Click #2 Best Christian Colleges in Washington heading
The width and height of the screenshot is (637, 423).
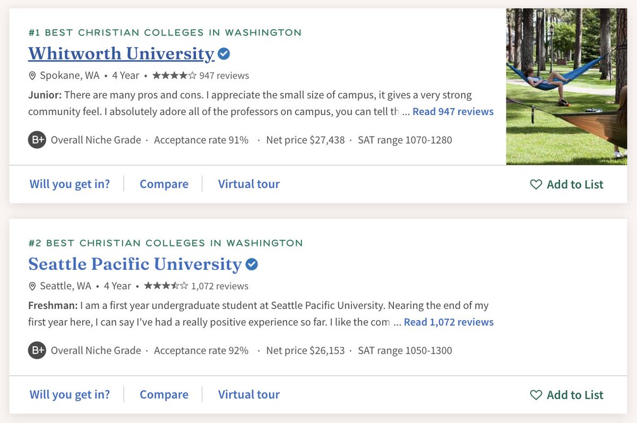(165, 243)
